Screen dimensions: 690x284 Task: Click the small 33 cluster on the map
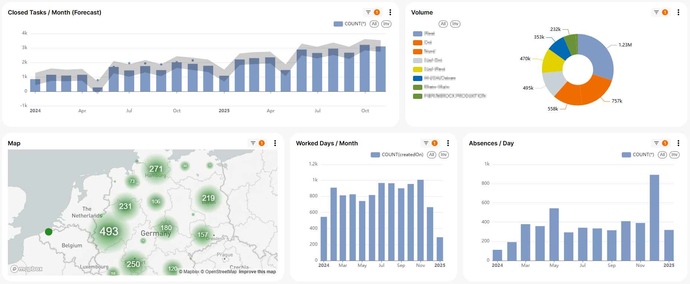tap(185, 166)
